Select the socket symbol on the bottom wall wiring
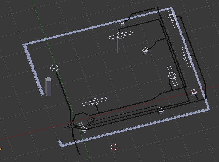 (x=161, y=110)
